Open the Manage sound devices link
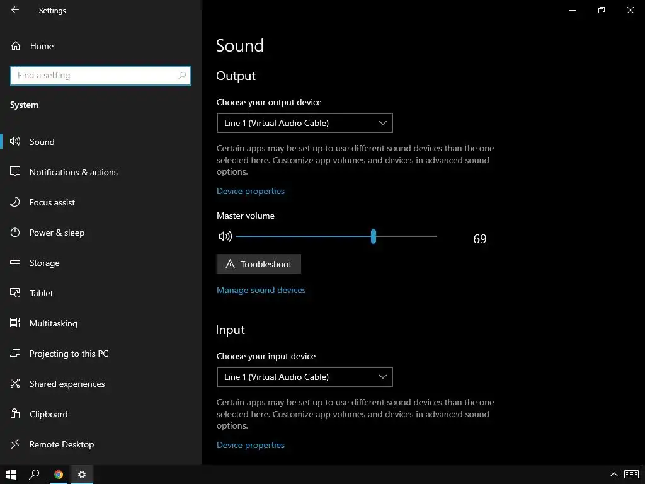 coord(261,290)
